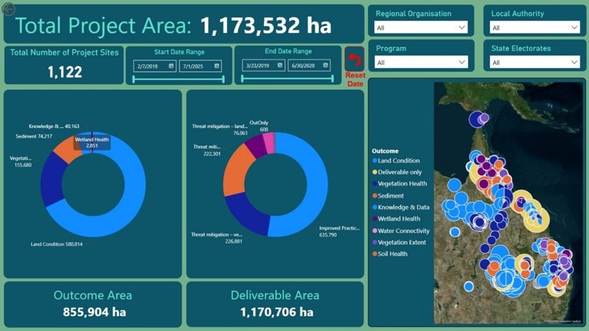Click Water Connectivity in the legend

pos(403,231)
